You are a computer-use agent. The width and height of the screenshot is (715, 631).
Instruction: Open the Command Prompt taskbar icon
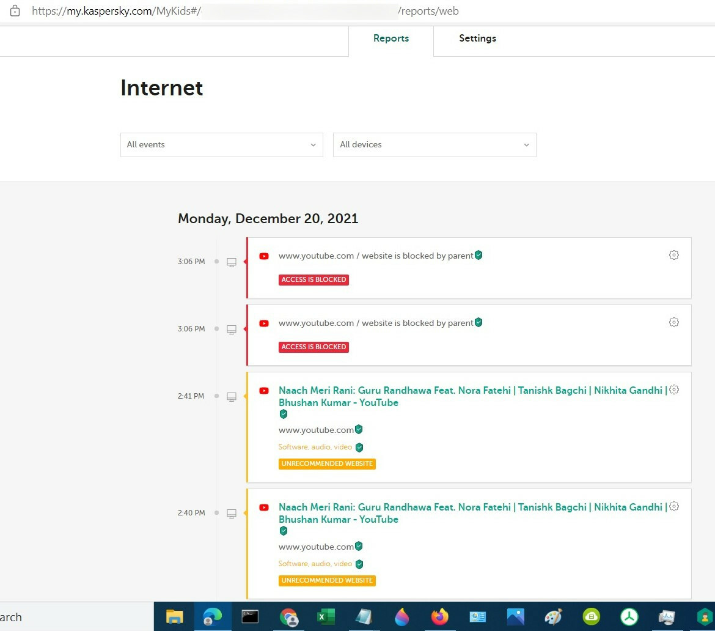tap(250, 617)
